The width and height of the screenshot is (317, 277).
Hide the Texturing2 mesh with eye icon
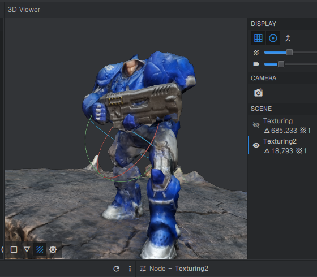point(256,145)
